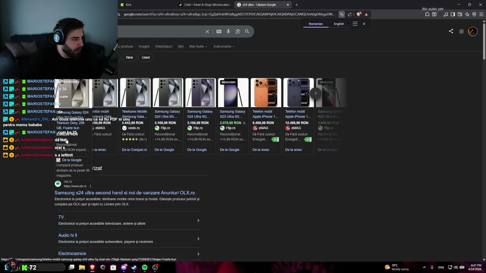Open Samsung s24 ultra OLX.ro result link

[x=125, y=193]
